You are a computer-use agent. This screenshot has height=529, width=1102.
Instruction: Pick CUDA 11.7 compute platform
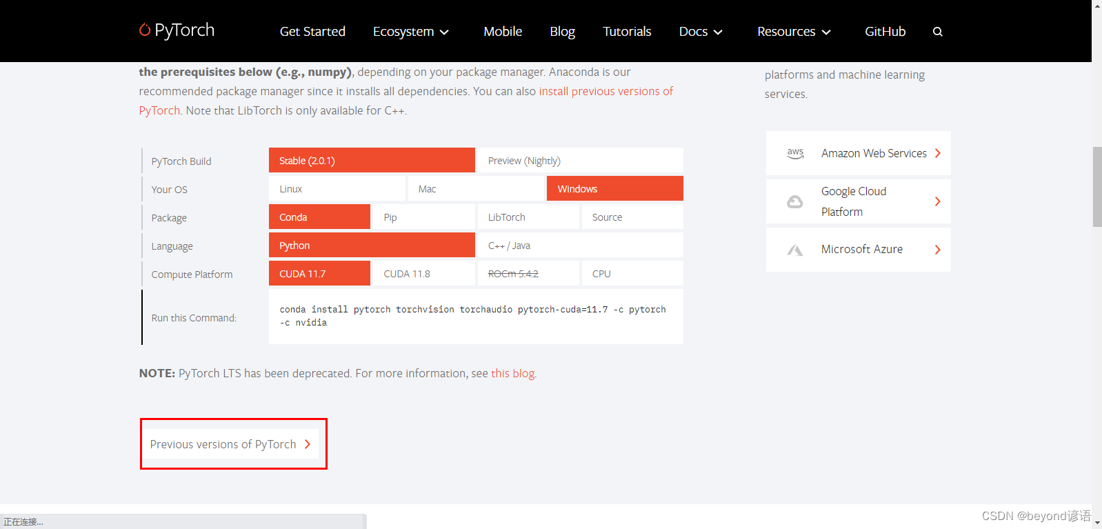(x=319, y=273)
